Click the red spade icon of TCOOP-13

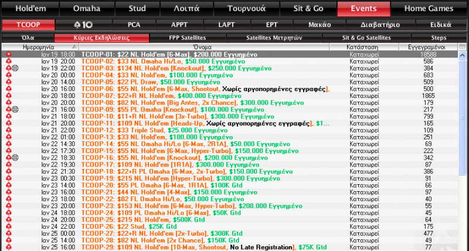click(9, 137)
